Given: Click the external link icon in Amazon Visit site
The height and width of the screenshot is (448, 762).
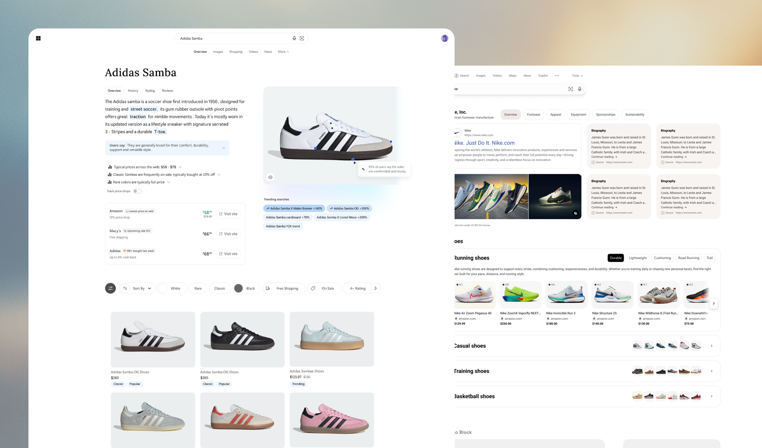Looking at the screenshot, I should [x=221, y=214].
